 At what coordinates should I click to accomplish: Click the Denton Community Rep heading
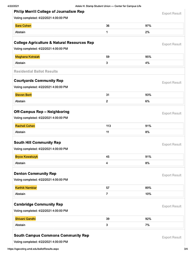click(35, 173)
